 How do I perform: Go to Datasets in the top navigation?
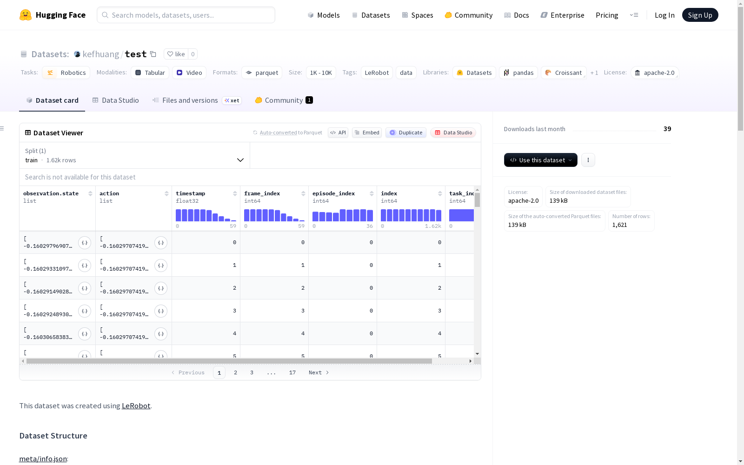tap(371, 15)
